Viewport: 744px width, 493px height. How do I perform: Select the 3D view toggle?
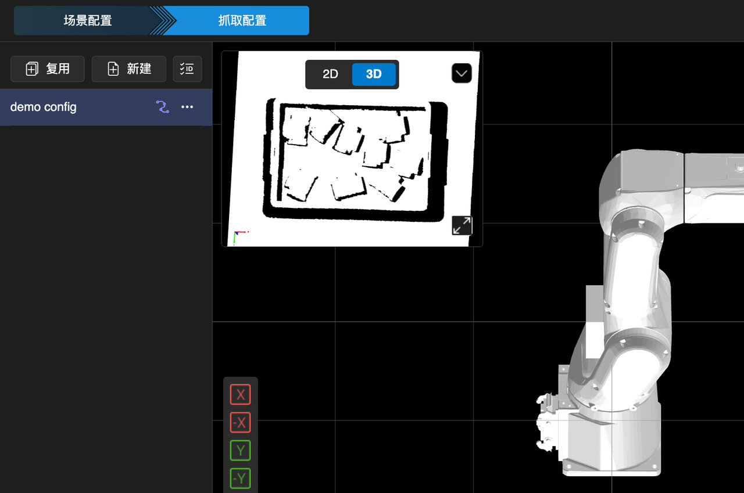(374, 74)
